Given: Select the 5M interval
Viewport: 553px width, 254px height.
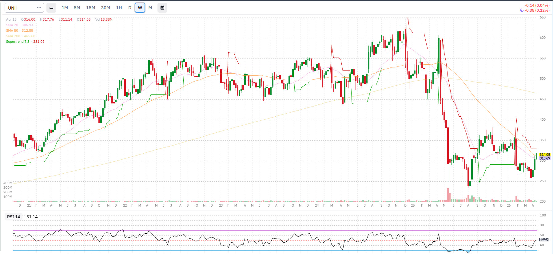Looking at the screenshot, I should (77, 8).
